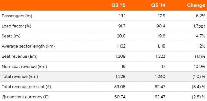Click the Total revenue per seat label
Viewport: 207px width, 101px height.
point(26,87)
